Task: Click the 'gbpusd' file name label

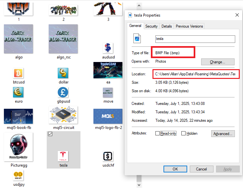Action: 64,101
